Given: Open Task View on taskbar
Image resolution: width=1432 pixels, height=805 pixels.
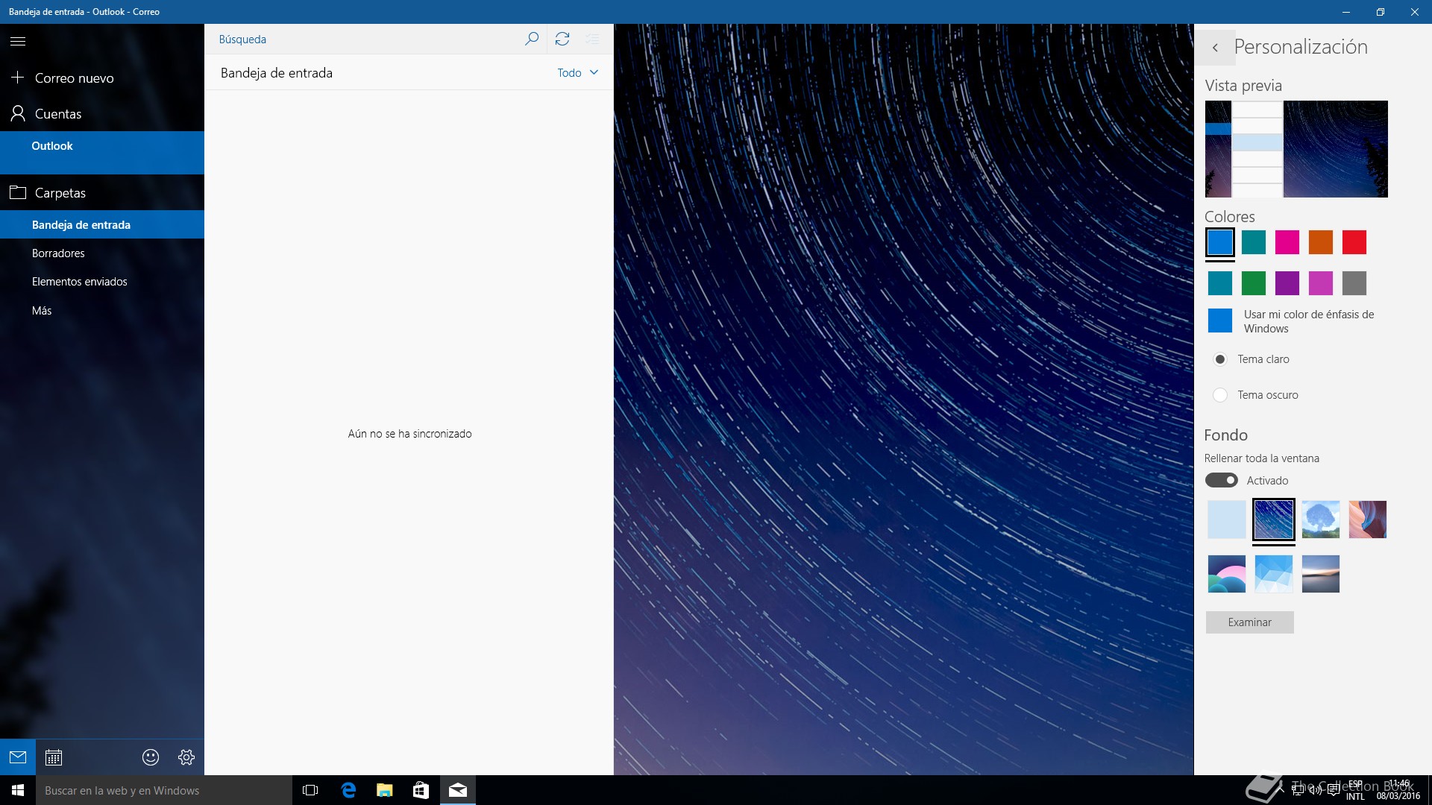Looking at the screenshot, I should [310, 790].
